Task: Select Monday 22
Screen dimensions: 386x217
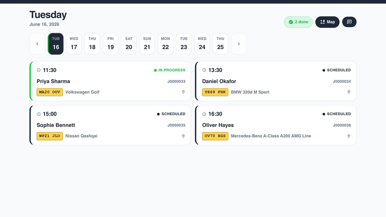Action: tap(166, 44)
